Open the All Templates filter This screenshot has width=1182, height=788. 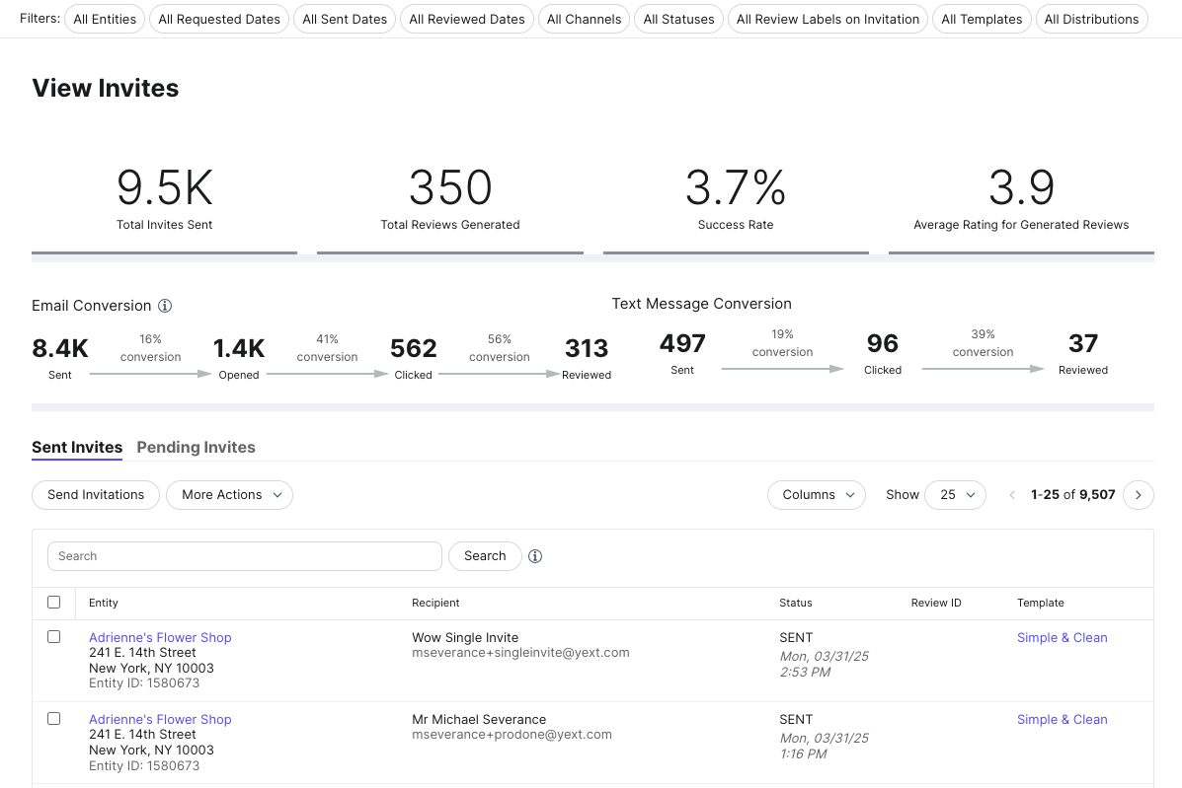pos(982,19)
